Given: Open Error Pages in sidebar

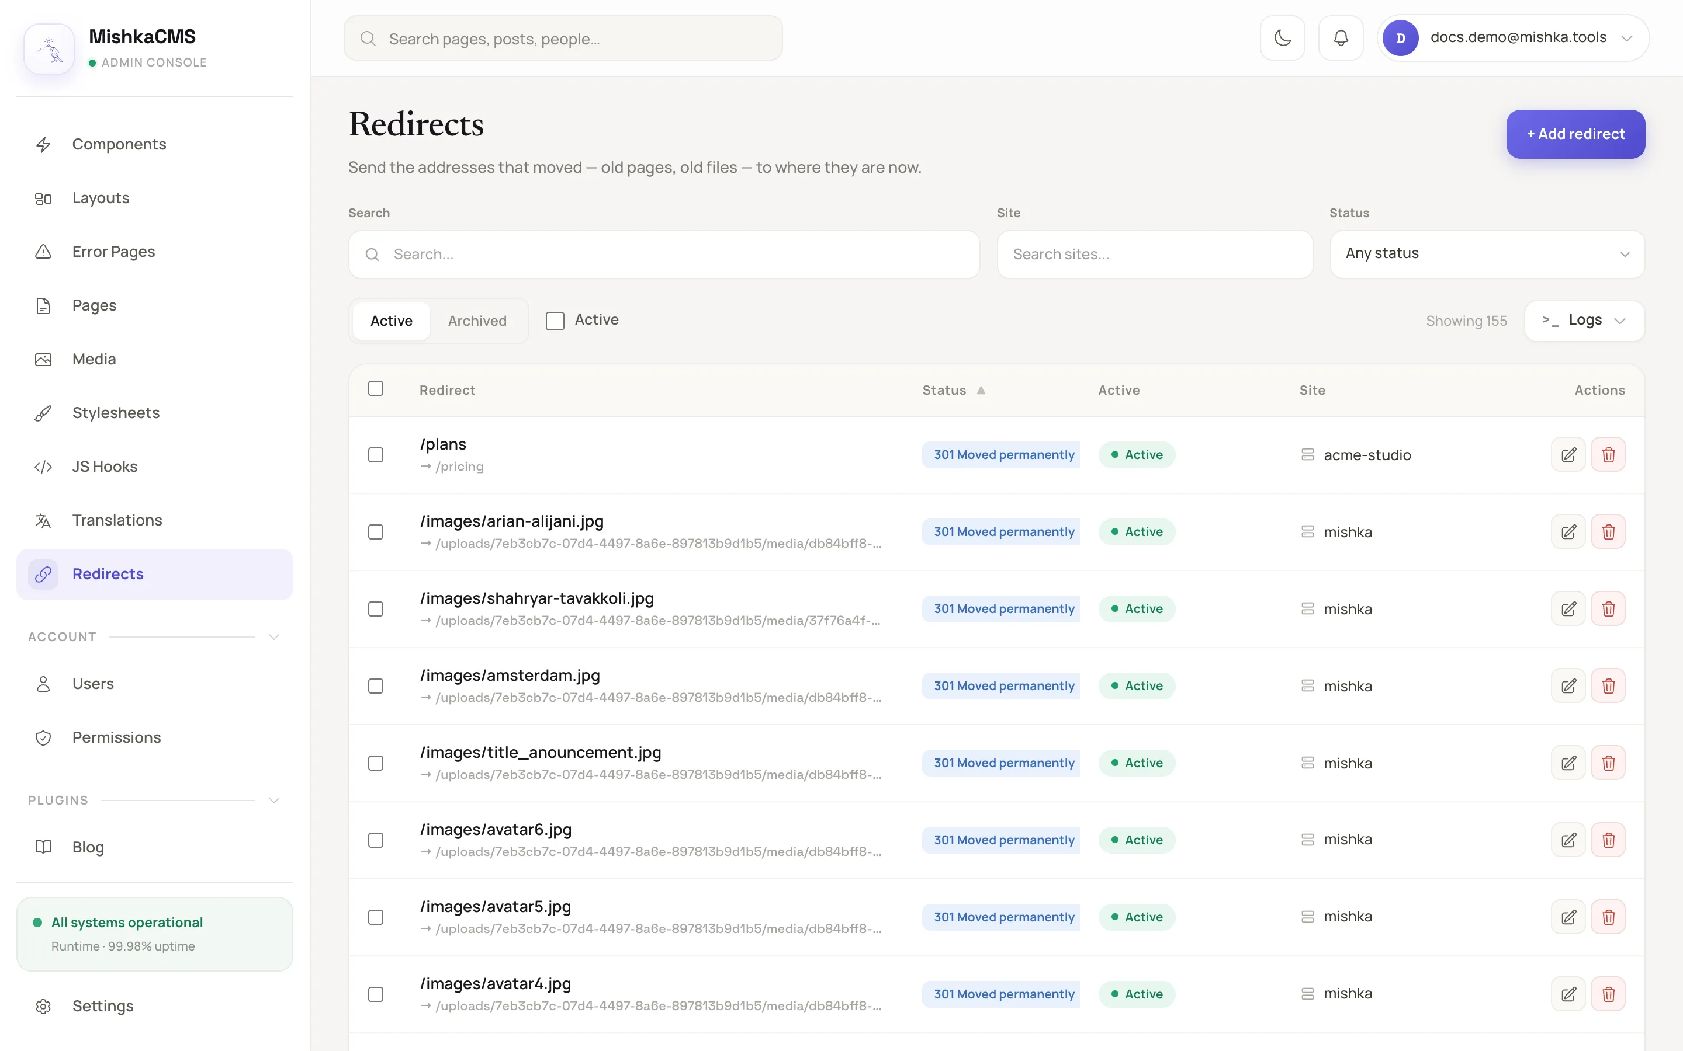Looking at the screenshot, I should click(x=154, y=252).
